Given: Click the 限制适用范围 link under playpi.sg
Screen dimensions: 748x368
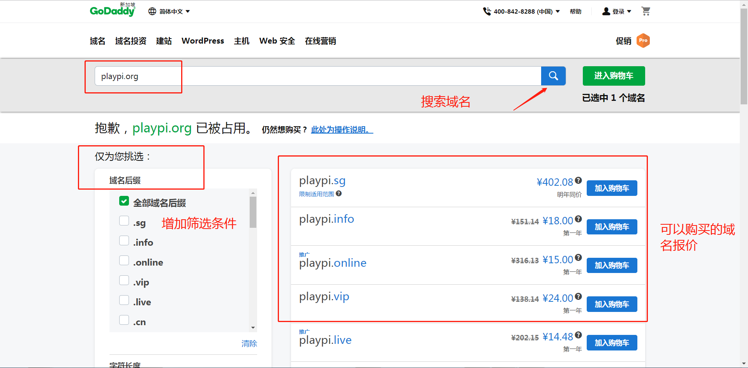Looking at the screenshot, I should (x=316, y=194).
